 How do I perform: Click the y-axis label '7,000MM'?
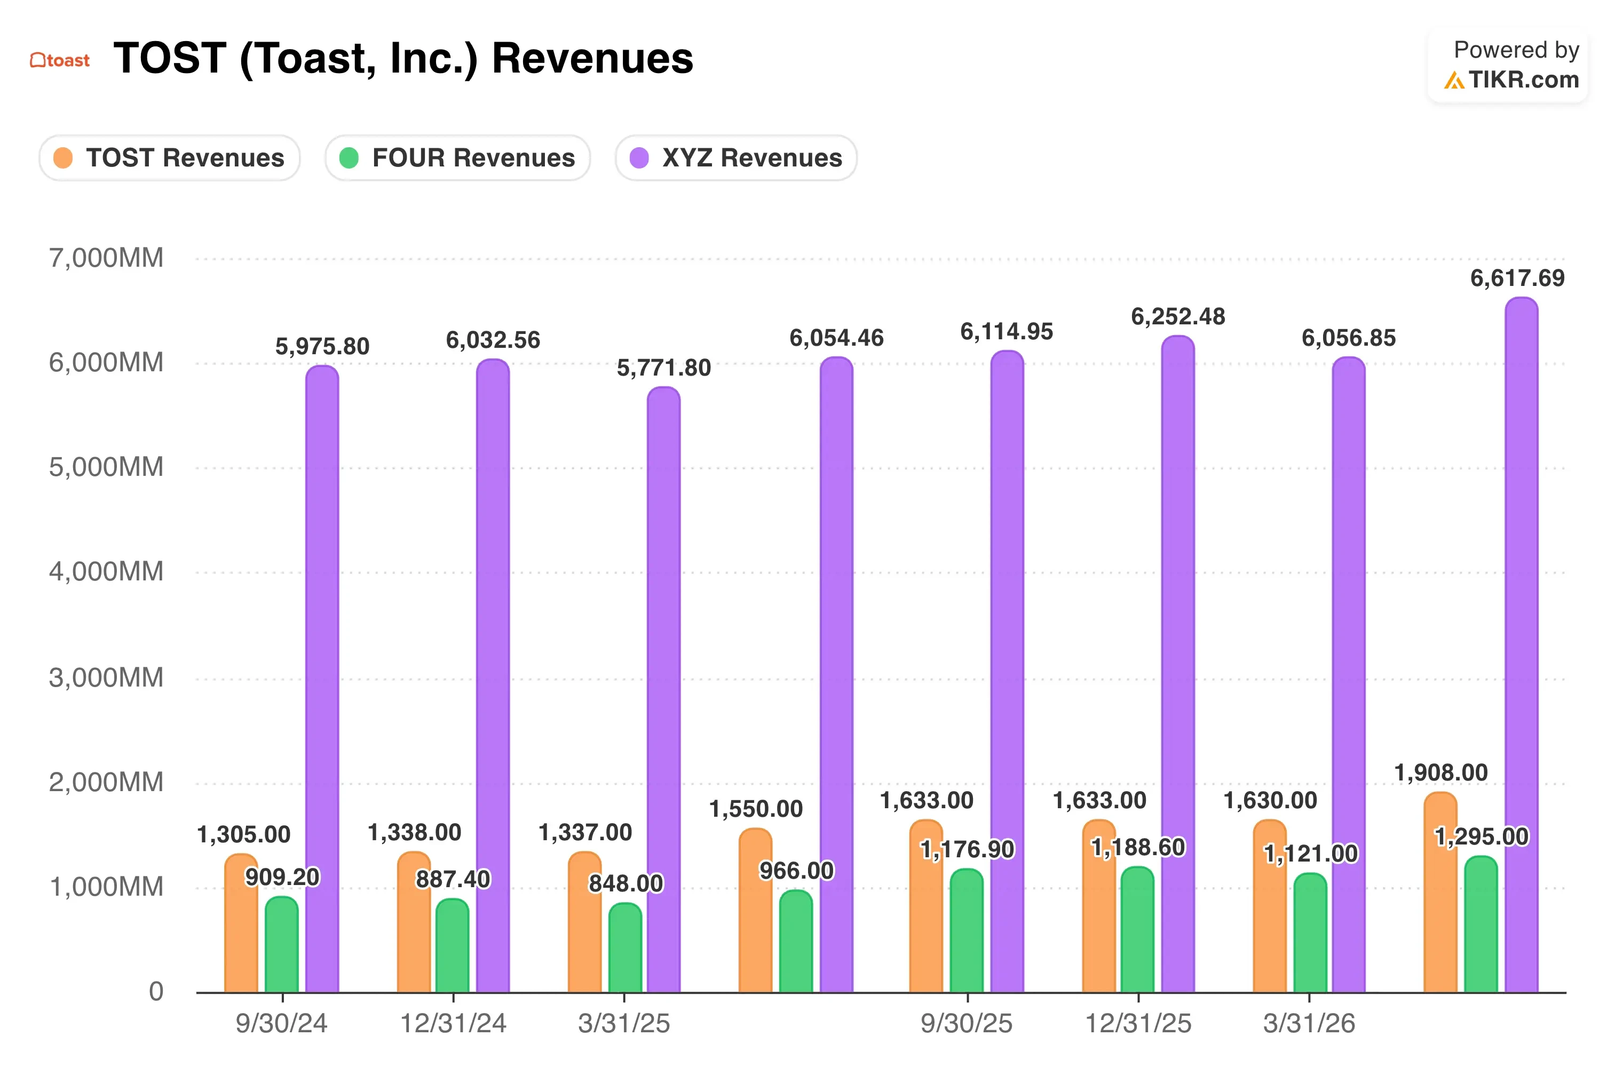pos(106,258)
